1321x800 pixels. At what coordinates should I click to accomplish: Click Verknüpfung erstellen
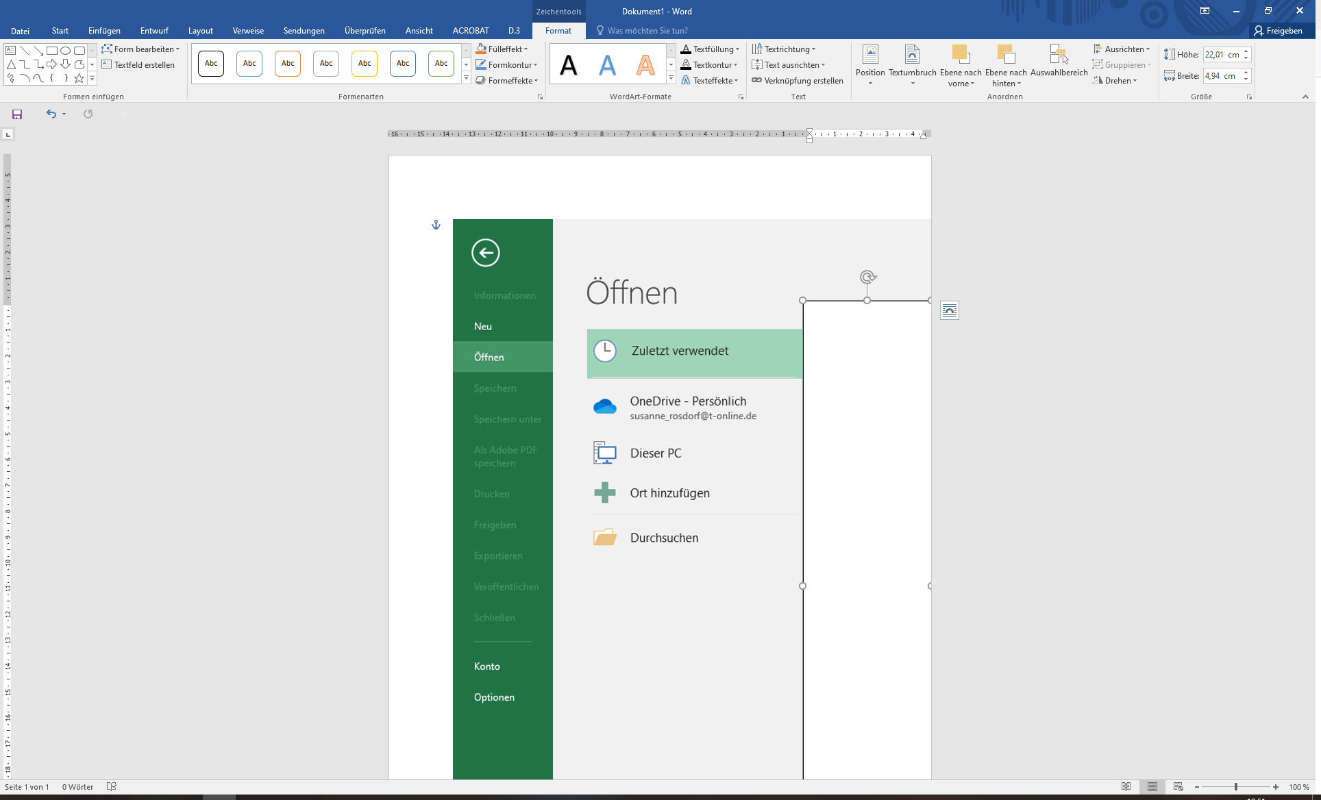coord(798,81)
